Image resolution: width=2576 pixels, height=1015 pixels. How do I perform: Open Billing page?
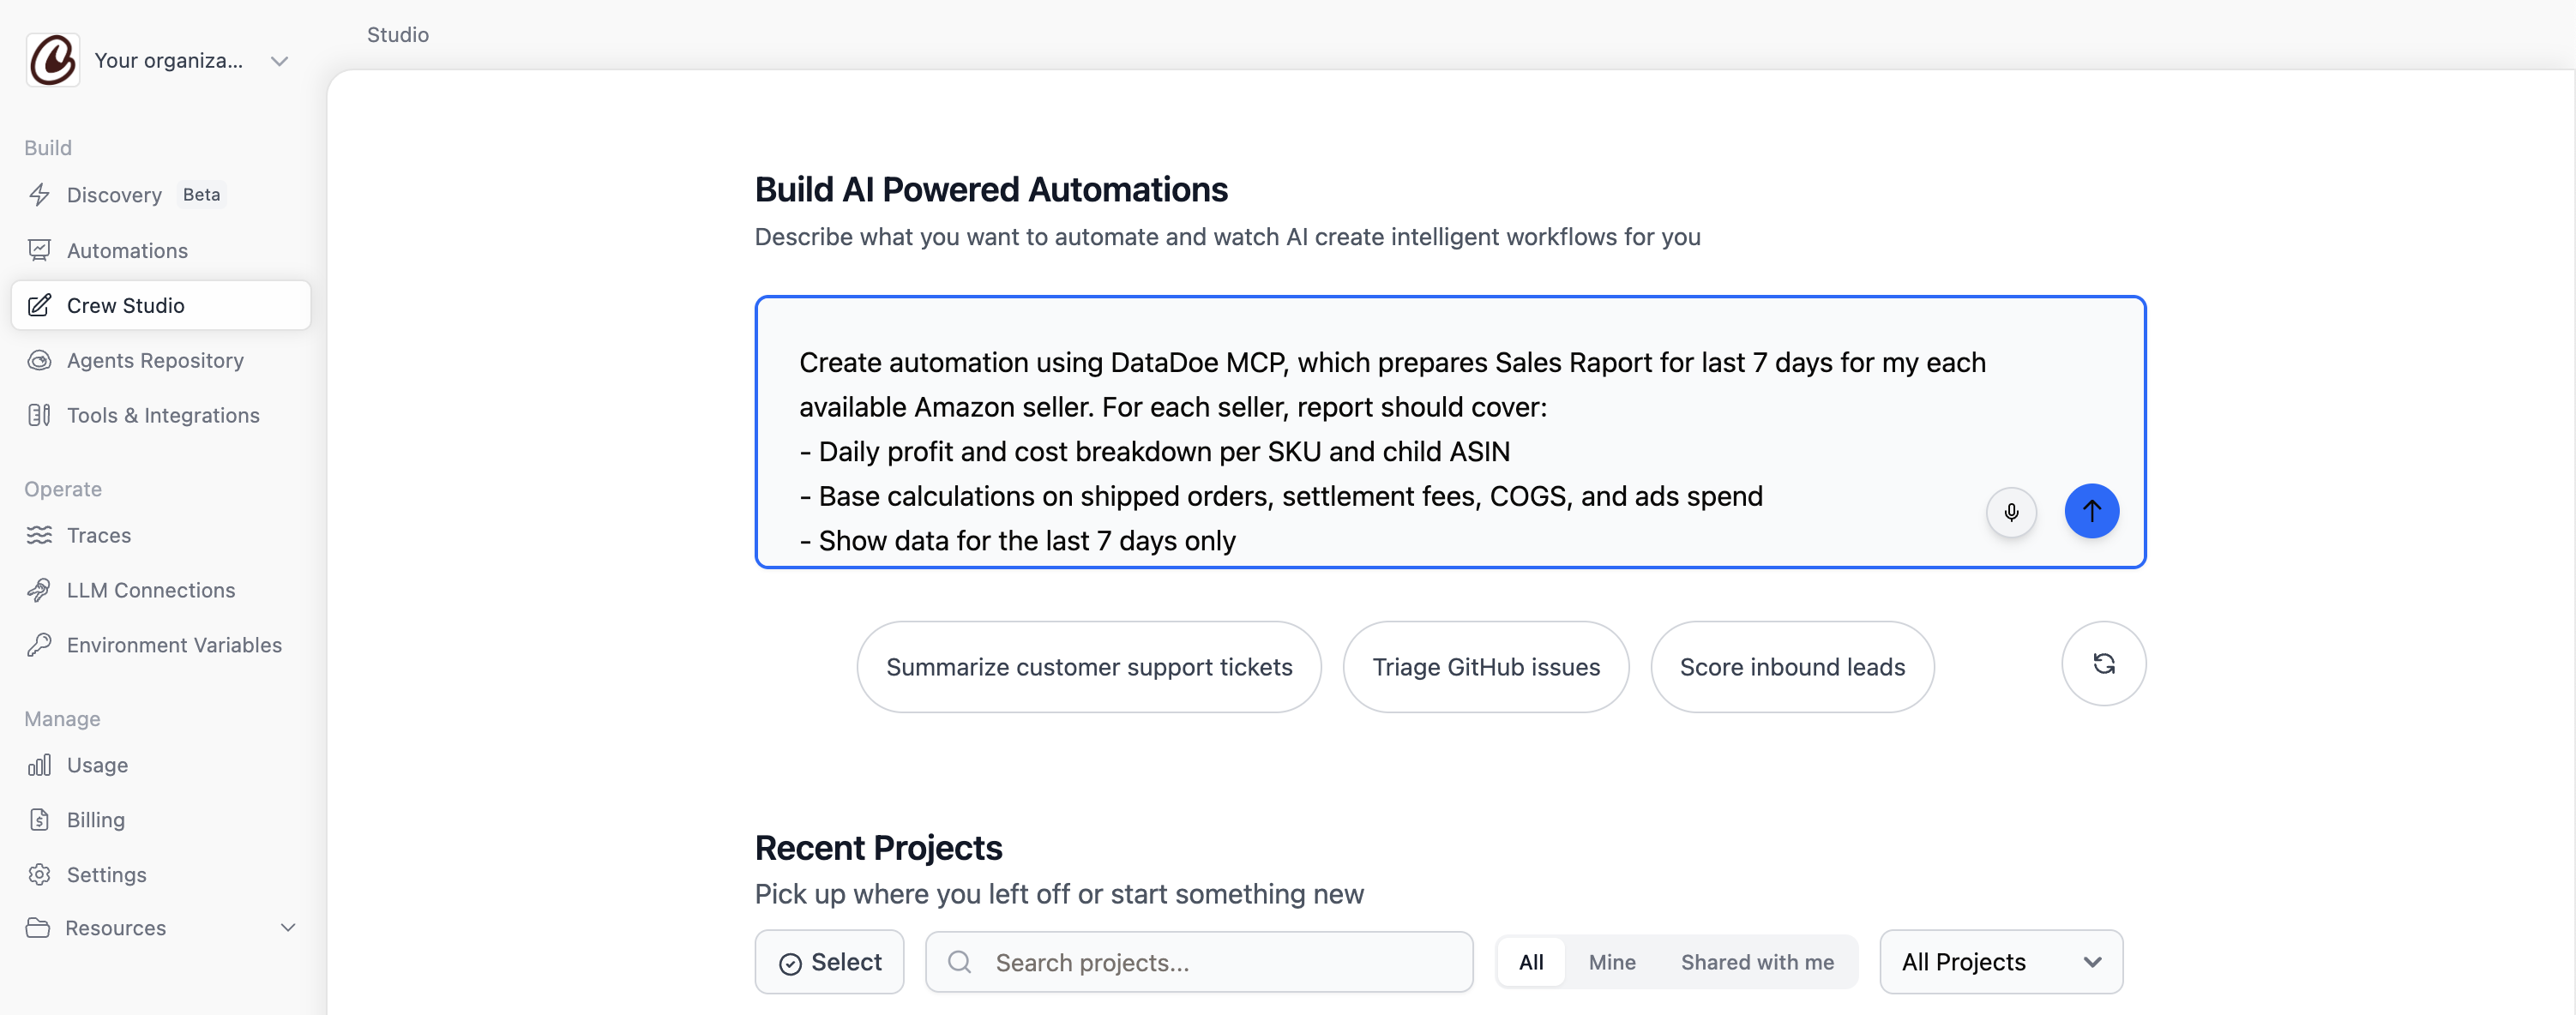[161, 820]
